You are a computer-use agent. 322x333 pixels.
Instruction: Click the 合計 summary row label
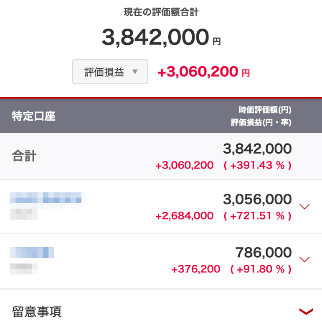click(24, 156)
